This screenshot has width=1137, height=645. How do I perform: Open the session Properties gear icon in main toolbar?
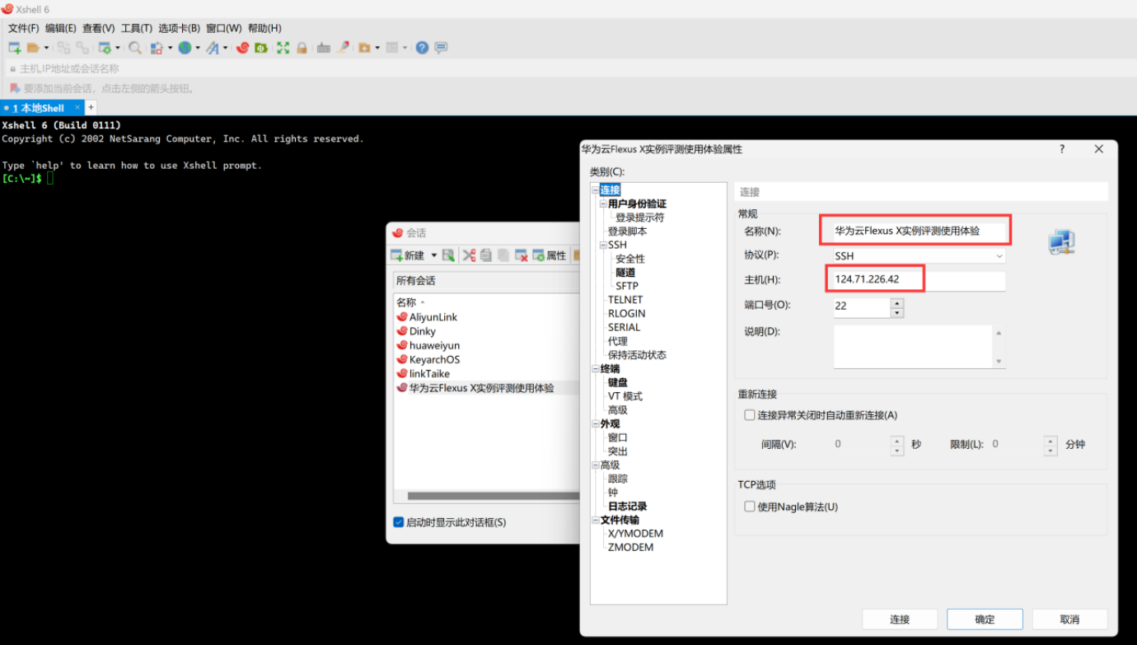105,48
